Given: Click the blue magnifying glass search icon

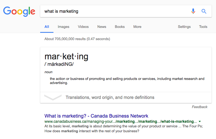Looking at the screenshot, I should (204, 11).
